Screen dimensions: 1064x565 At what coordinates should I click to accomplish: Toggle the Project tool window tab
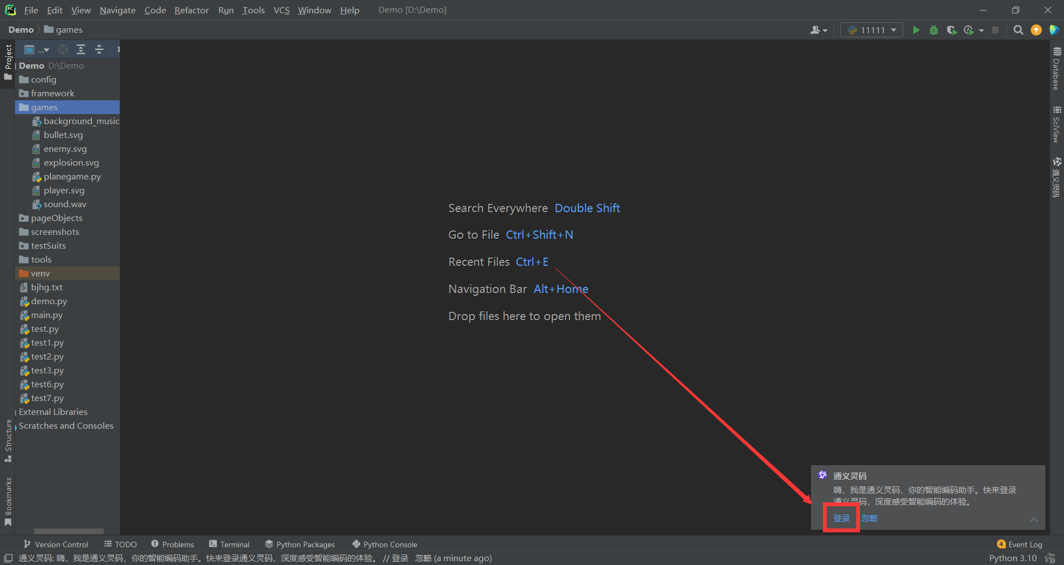point(8,61)
